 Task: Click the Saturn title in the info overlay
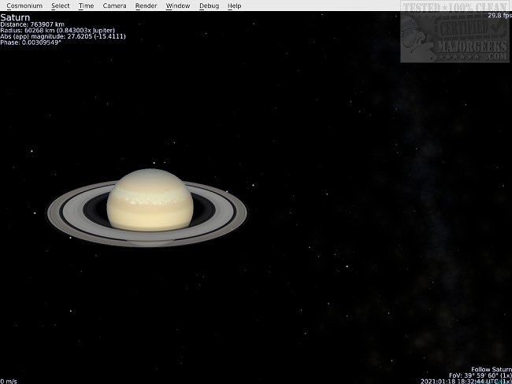tap(16, 17)
